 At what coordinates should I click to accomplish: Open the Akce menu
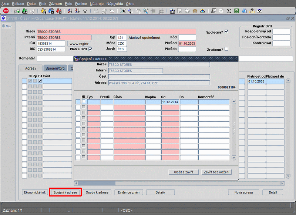point(5,4)
